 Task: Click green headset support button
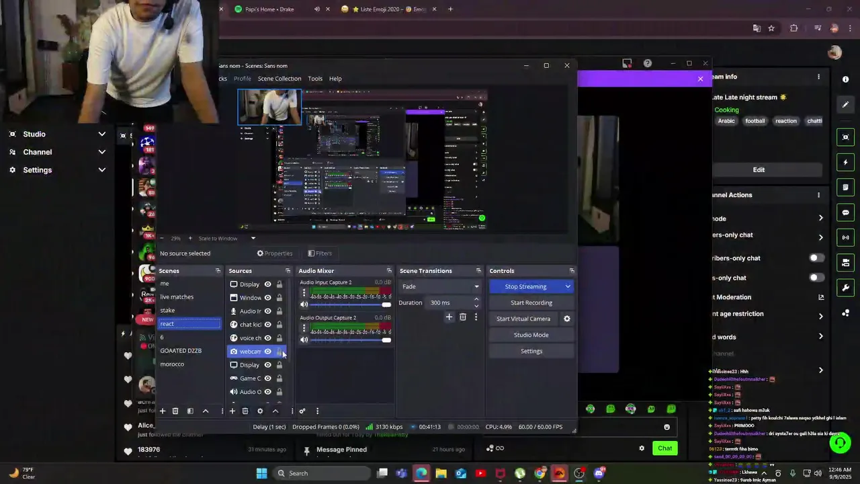click(x=839, y=444)
